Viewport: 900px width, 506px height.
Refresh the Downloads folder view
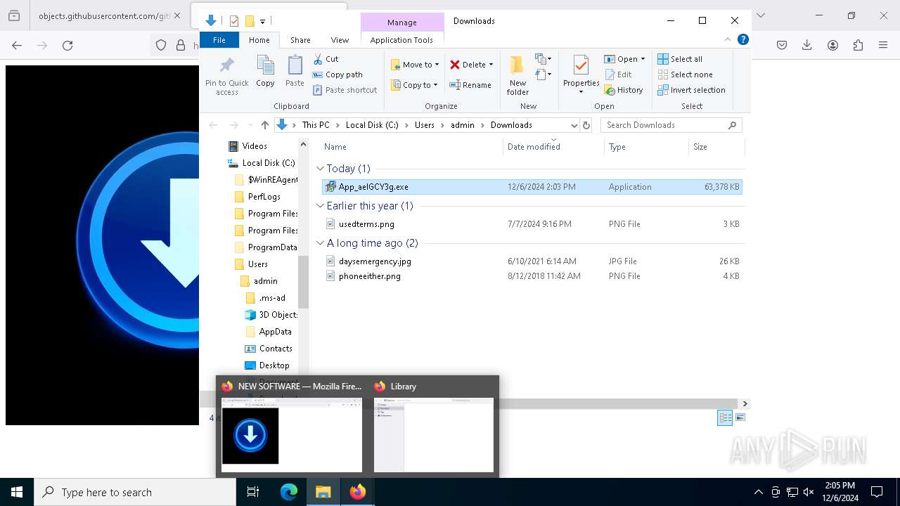(587, 125)
